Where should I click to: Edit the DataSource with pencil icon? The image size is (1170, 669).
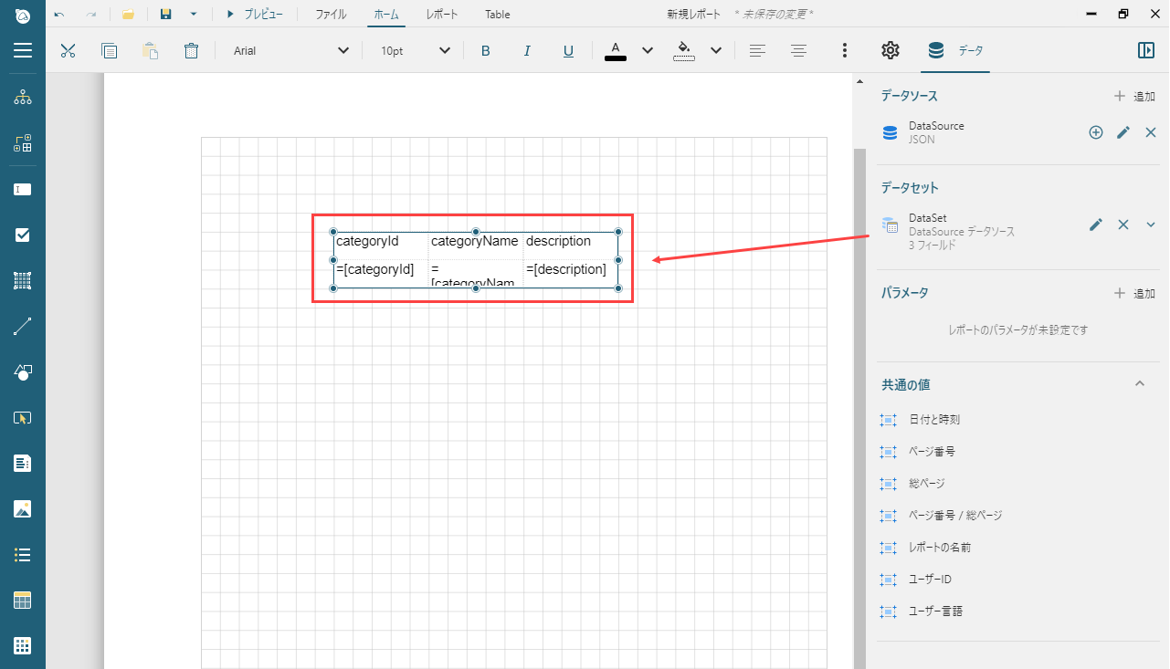pyautogui.click(x=1123, y=133)
